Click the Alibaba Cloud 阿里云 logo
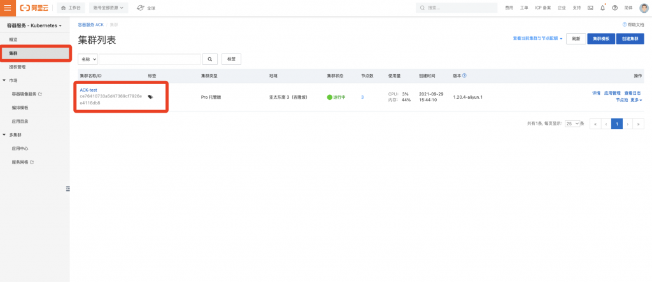652x282 pixels. (34, 8)
